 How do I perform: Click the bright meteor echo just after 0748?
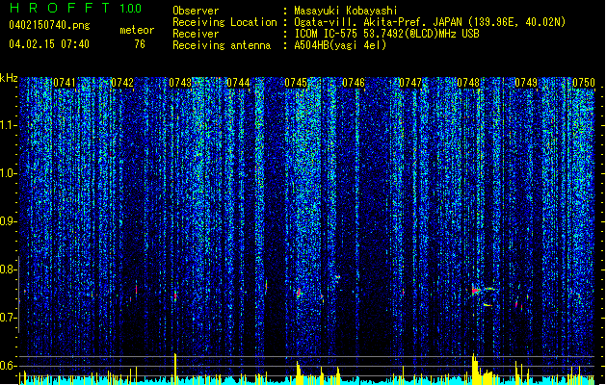pos(476,291)
